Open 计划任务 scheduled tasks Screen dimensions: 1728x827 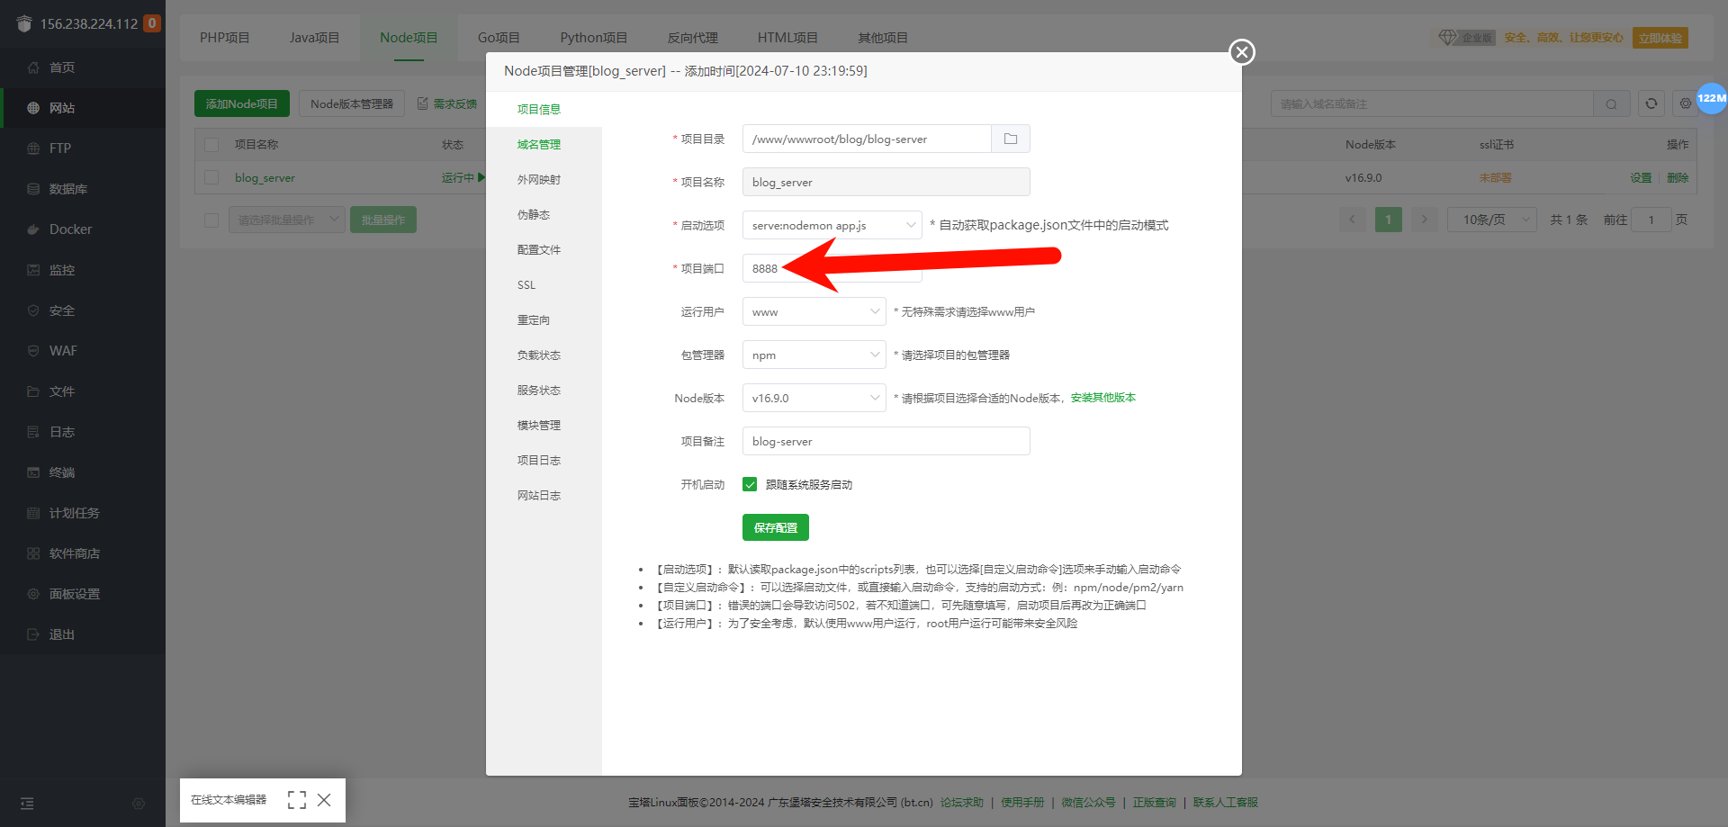(75, 513)
